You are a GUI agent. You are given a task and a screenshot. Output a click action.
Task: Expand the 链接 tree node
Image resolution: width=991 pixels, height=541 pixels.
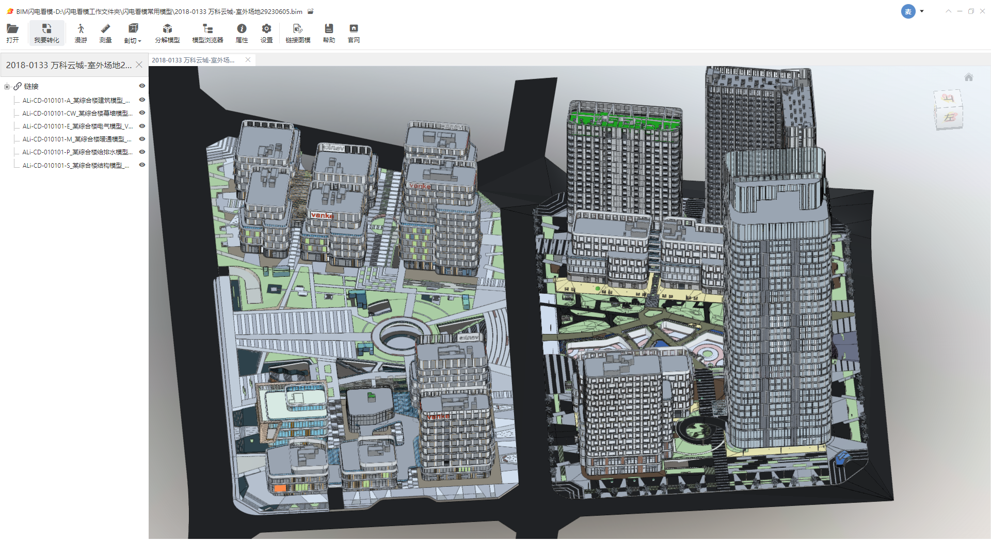point(7,87)
